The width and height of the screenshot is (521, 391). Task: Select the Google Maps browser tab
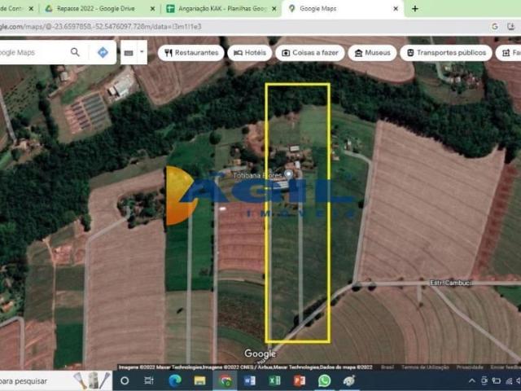click(x=342, y=9)
